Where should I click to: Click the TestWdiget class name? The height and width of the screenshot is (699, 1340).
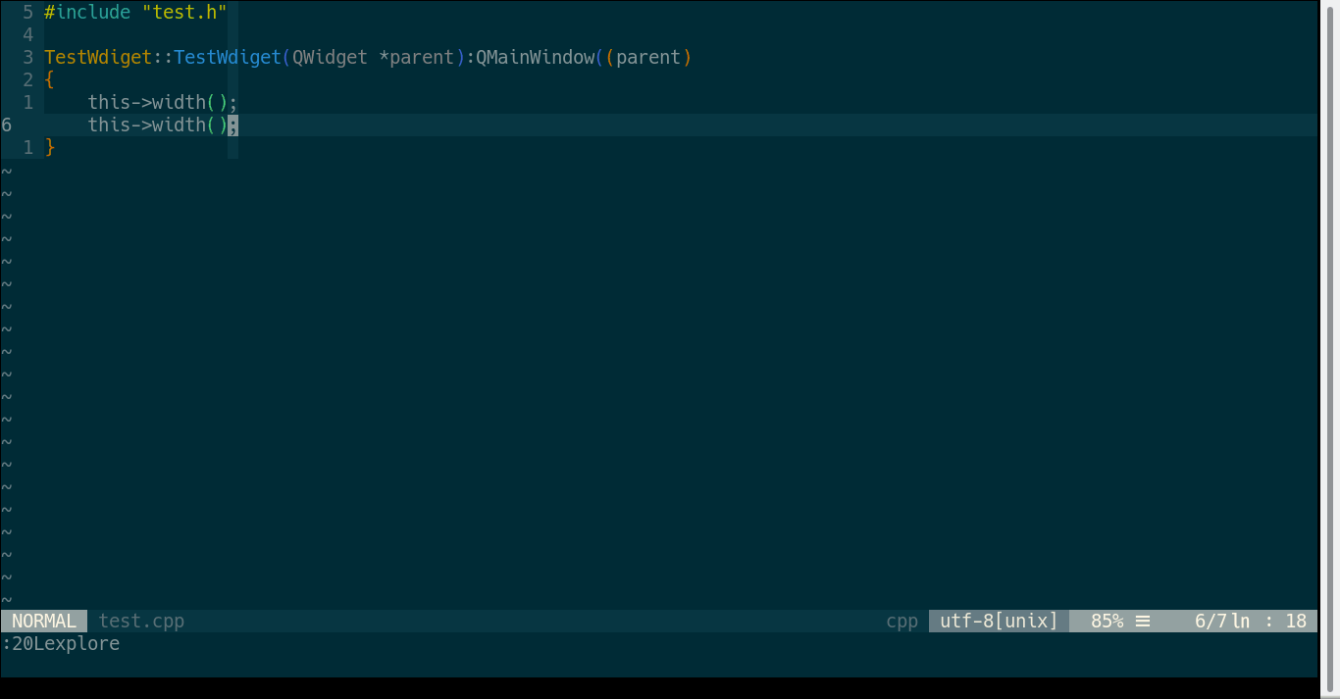click(98, 57)
